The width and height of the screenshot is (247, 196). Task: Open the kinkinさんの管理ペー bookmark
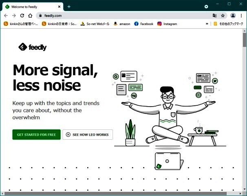click(21, 24)
